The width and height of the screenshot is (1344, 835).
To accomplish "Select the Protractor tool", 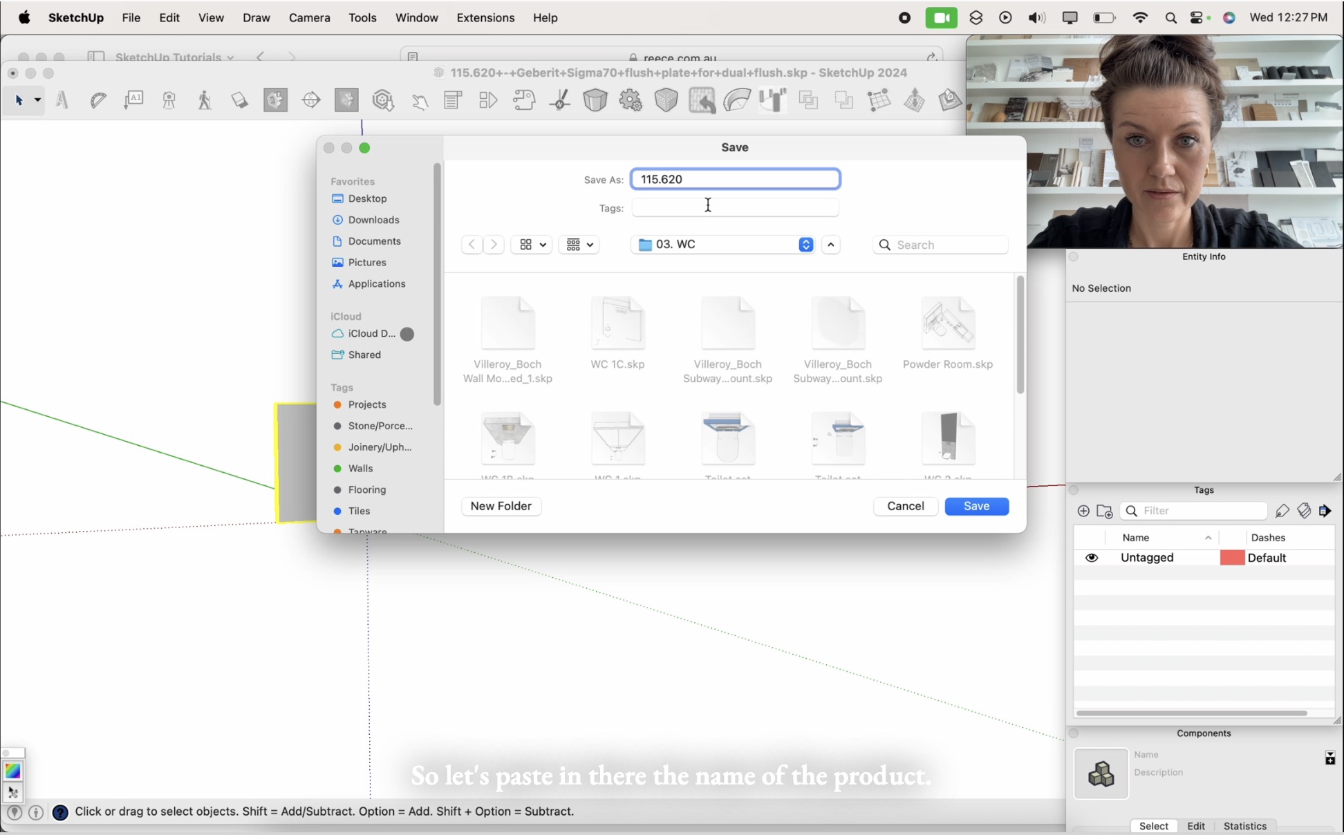I will (98, 101).
